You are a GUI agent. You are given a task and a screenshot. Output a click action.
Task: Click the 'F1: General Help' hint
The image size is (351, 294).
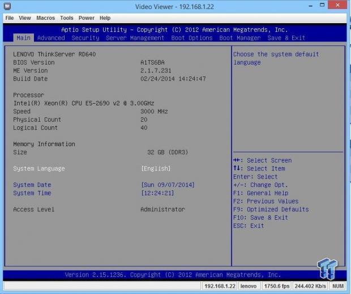pos(260,193)
